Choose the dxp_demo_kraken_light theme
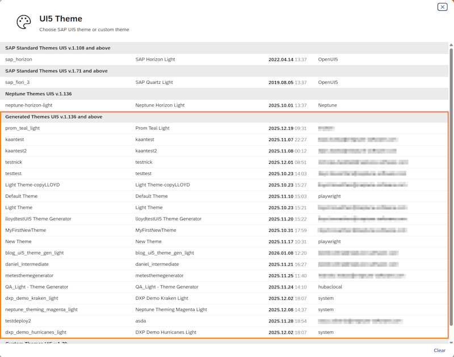 click(224, 298)
